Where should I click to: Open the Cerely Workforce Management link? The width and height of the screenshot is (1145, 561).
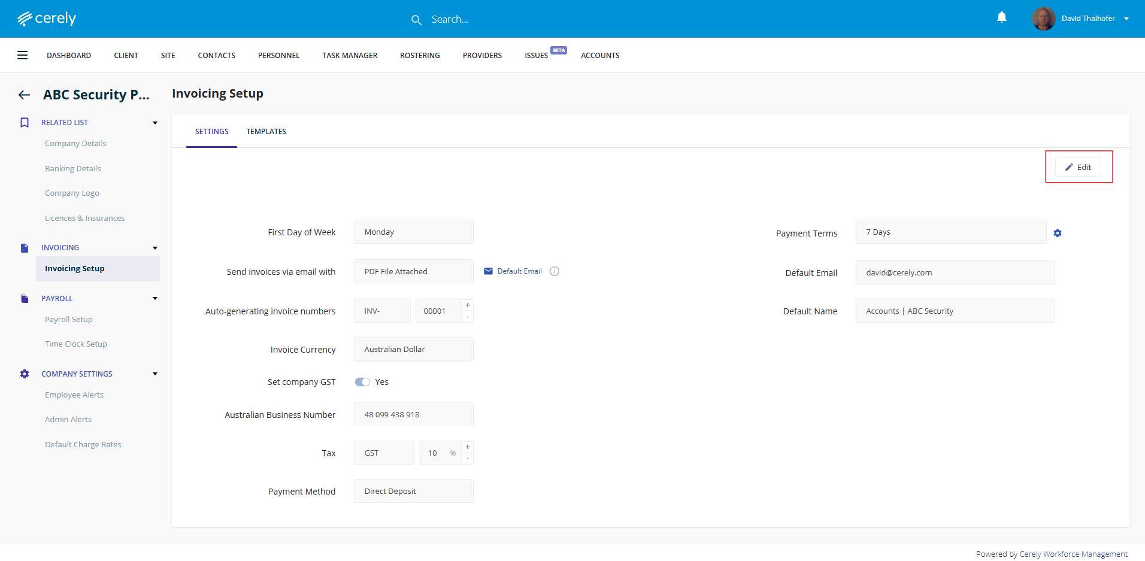[1073, 554]
